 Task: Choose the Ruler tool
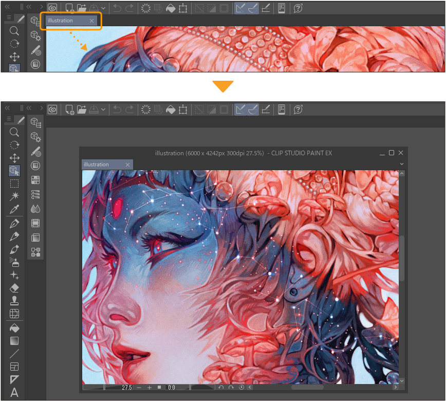pyautogui.click(x=14, y=379)
